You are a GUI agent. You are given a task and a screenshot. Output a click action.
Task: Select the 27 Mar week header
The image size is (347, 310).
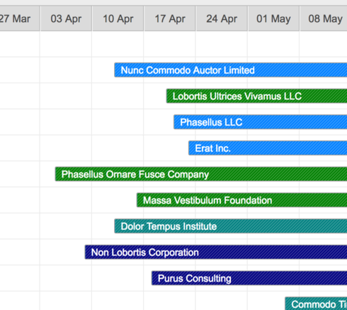tap(20, 18)
